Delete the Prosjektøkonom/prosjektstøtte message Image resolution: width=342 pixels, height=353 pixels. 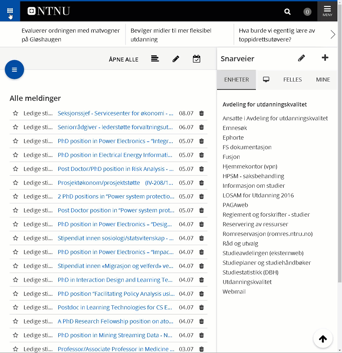[x=201, y=182]
